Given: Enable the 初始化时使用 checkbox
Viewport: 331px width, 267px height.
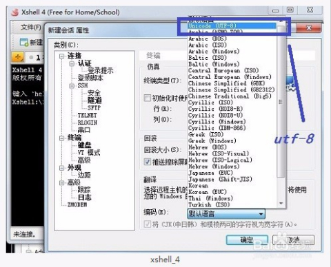Looking at the screenshot, I should [147, 98].
